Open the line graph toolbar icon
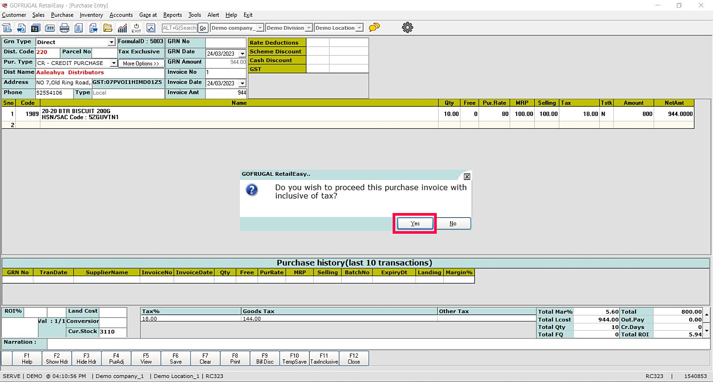 click(151, 28)
